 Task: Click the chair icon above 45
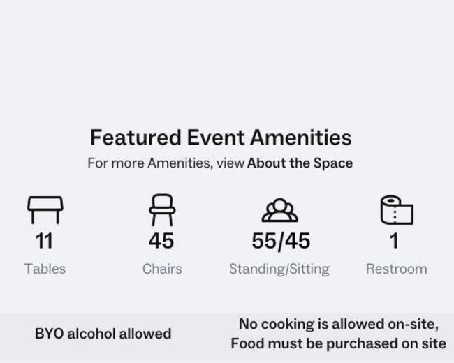coord(162,210)
